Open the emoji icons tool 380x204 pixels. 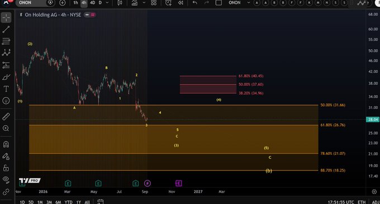(x=6, y=101)
